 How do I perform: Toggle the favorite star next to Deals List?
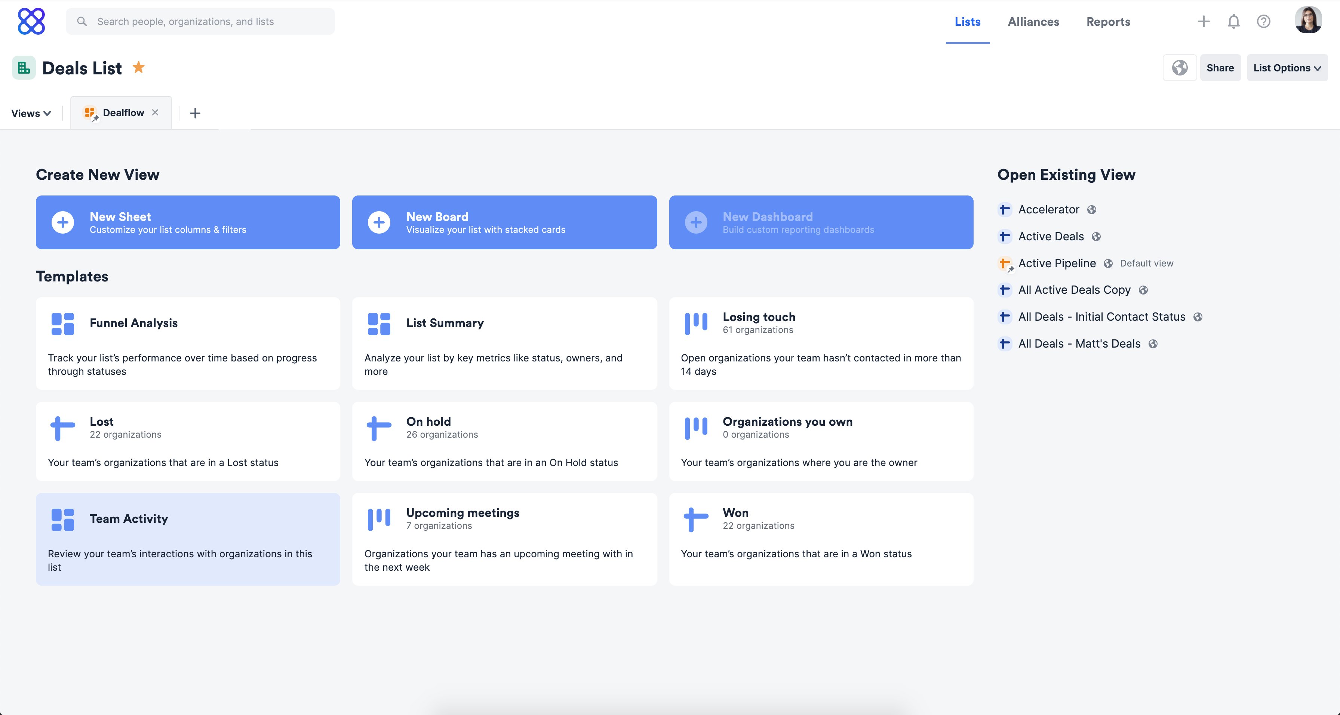tap(138, 67)
